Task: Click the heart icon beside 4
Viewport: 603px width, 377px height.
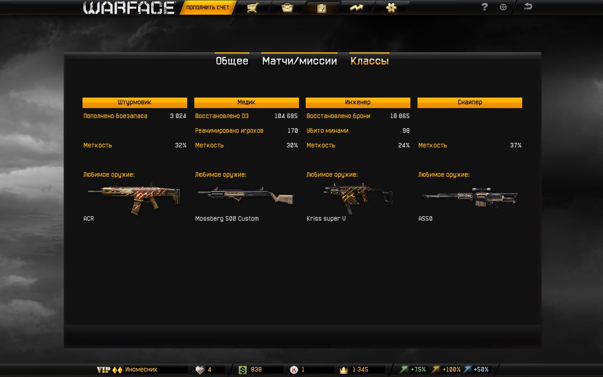Action: [x=200, y=370]
